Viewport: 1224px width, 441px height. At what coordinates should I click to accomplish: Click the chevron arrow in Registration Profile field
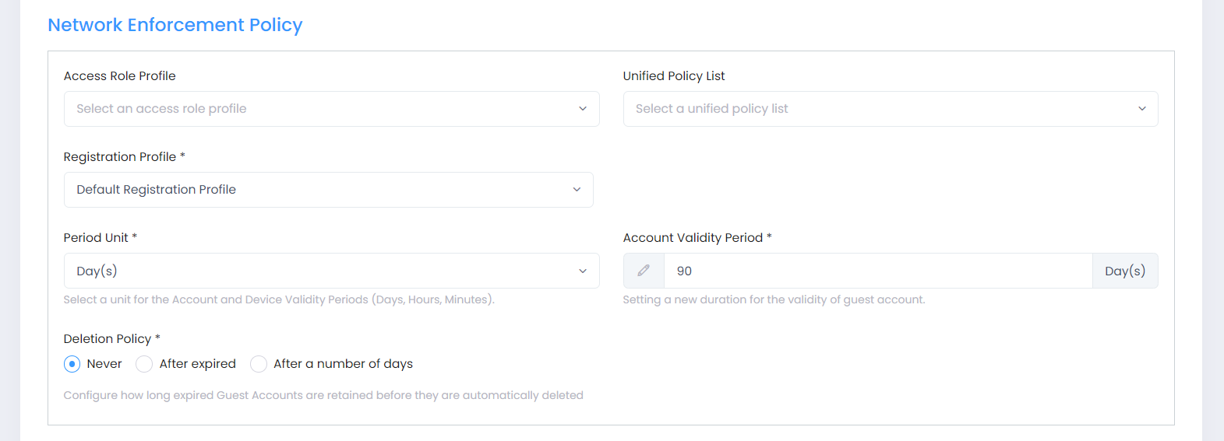click(577, 190)
